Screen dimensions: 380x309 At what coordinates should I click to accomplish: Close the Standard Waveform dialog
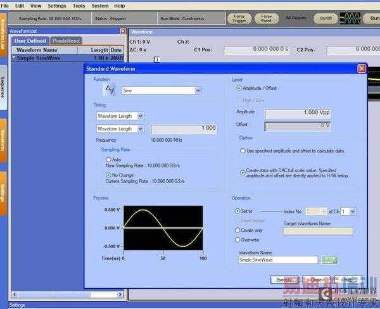pos(362,68)
